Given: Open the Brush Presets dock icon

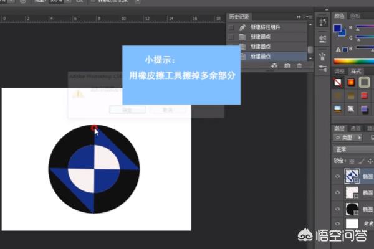Looking at the screenshot, I should coord(322,57).
